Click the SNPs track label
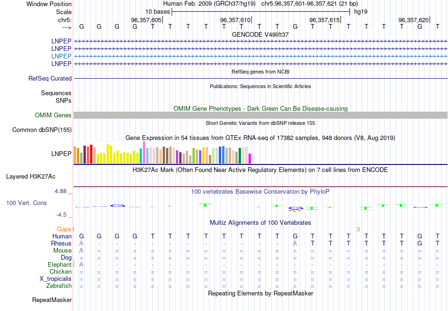Viewport: 448px width, 311px height. [x=64, y=100]
